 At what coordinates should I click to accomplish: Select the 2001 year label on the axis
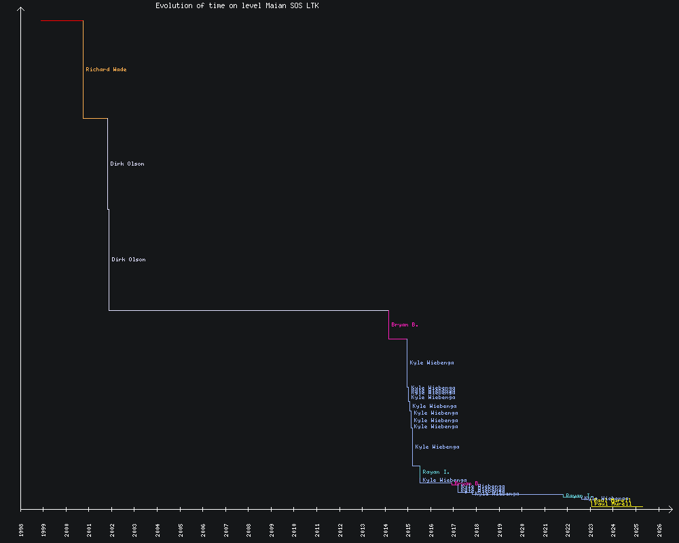(90, 529)
